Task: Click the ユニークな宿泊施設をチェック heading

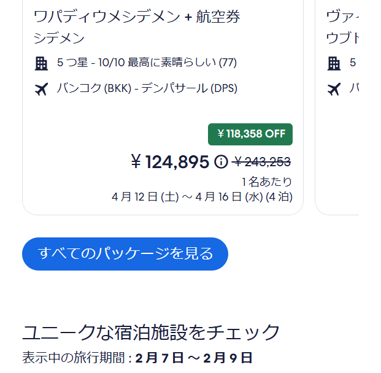Action: click(x=151, y=332)
